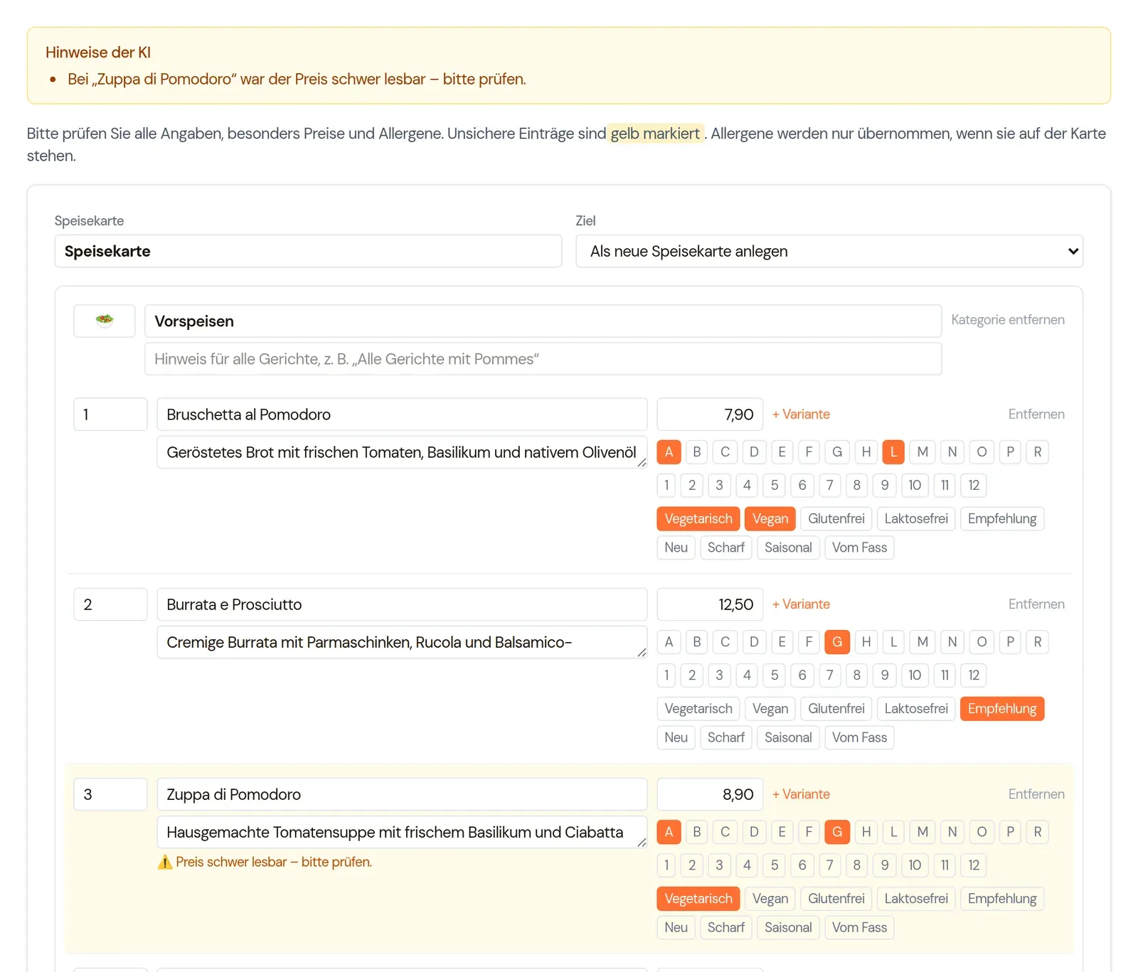Toggle allergen A for Zuppa di Pomodoro
Viewport: 1138px width, 972px height.
pyautogui.click(x=669, y=831)
